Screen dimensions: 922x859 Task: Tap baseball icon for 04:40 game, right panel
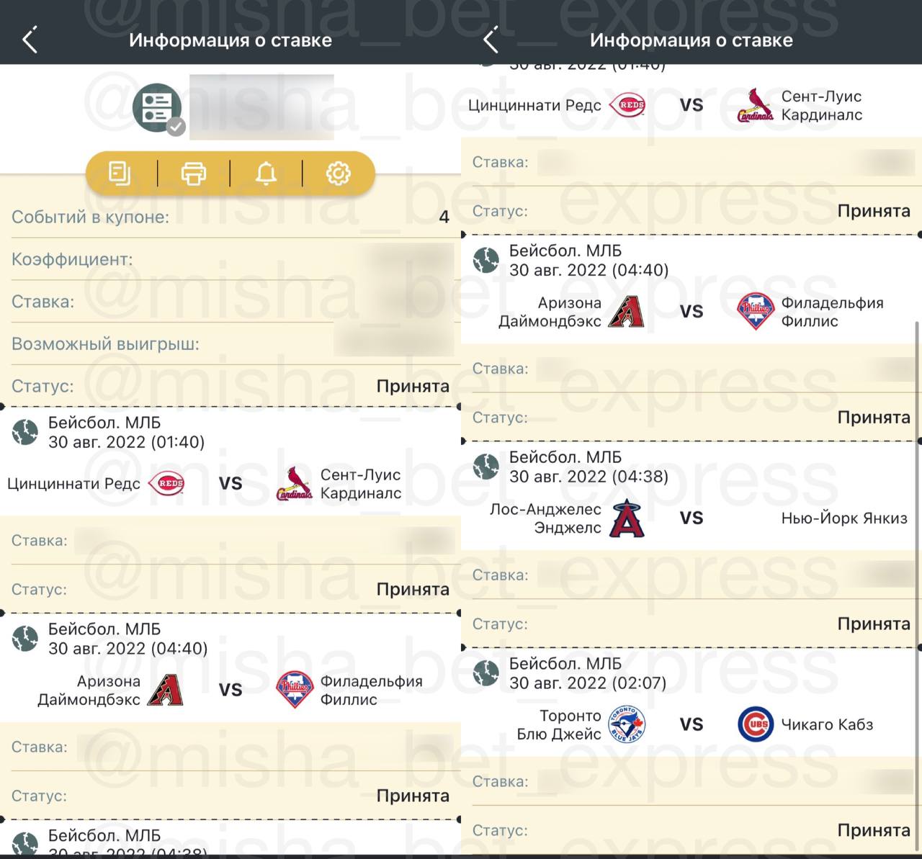pos(486,260)
